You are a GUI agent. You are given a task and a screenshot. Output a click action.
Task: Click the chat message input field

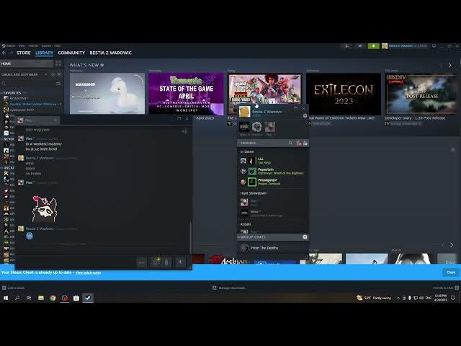(77, 262)
